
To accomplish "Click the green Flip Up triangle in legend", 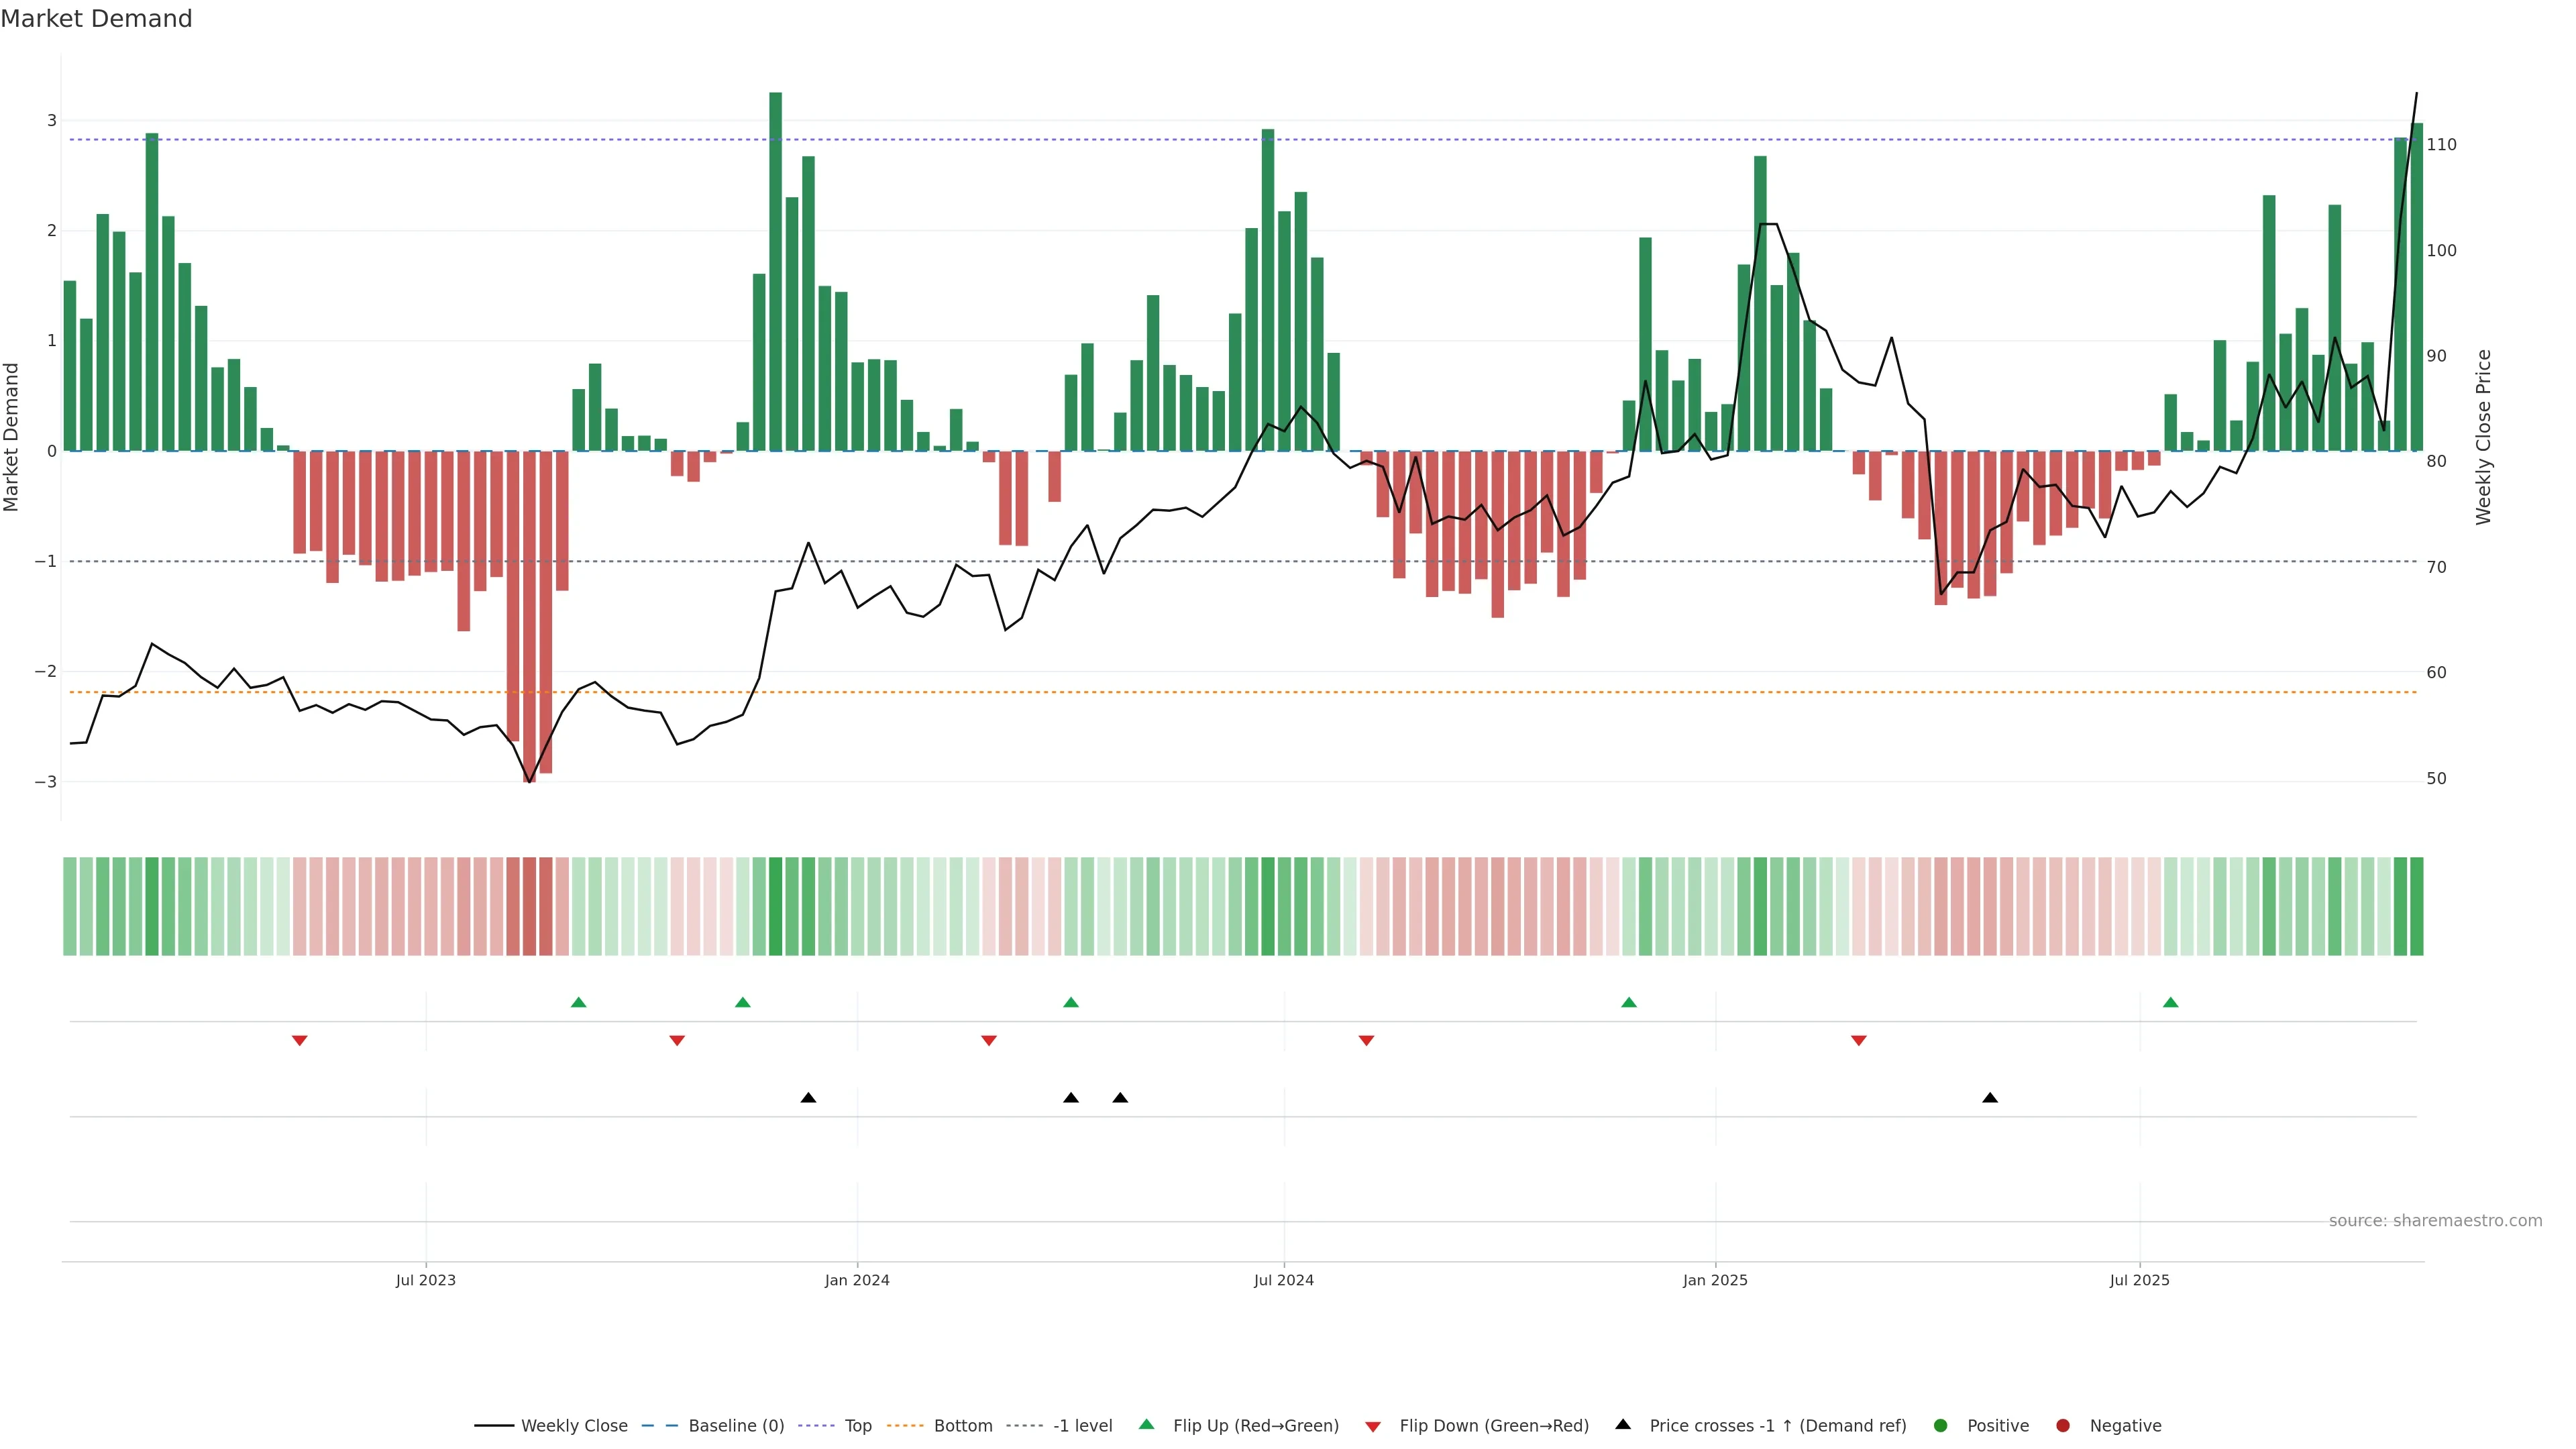I will (x=1146, y=1425).
